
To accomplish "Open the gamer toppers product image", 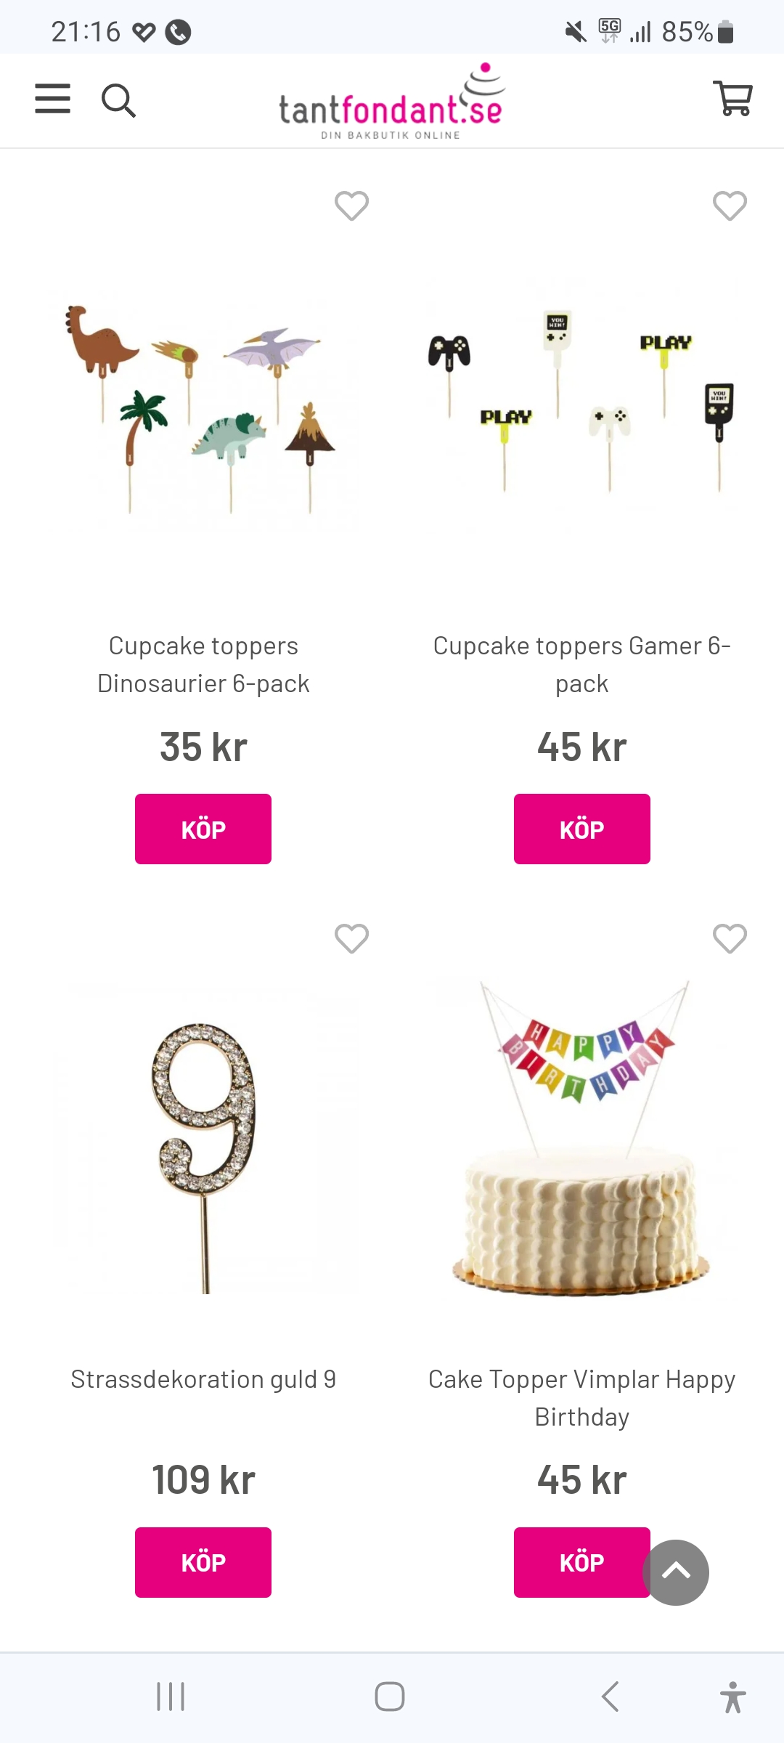I will pyautogui.click(x=582, y=403).
